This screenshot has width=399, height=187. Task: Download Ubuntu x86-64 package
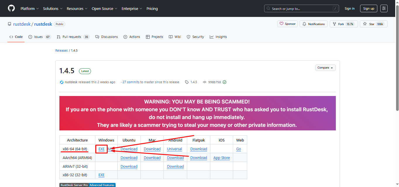pos(129,149)
